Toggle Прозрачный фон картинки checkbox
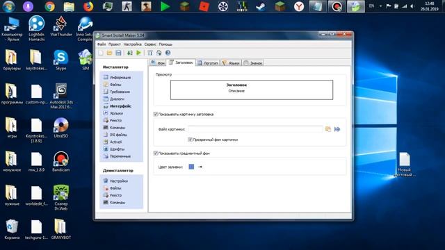The image size is (445, 250). 190,140
